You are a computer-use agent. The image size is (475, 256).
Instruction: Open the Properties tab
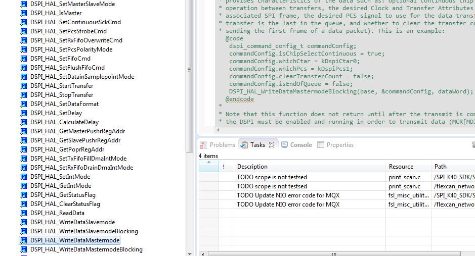tap(340, 145)
